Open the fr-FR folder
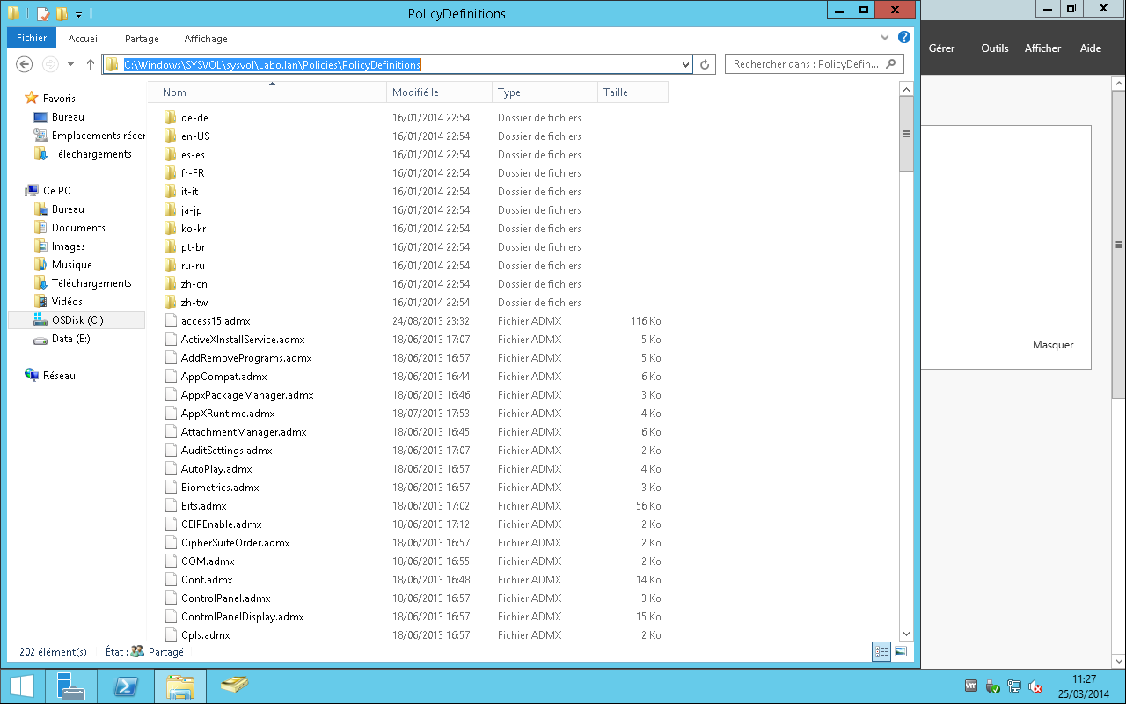This screenshot has width=1126, height=704. [192, 173]
